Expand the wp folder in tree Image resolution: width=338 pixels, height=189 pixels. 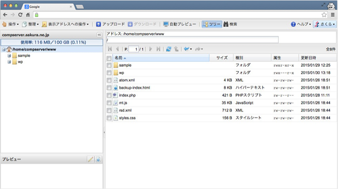pyautogui.click(x=9, y=62)
